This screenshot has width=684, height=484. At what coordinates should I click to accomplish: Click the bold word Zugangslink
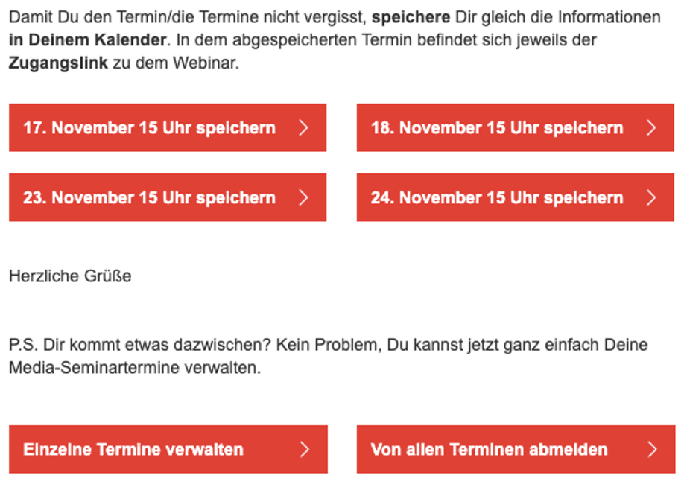[x=58, y=63]
